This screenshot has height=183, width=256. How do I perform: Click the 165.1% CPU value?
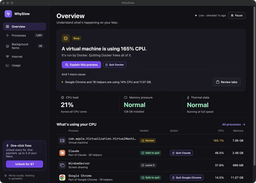(x=218, y=140)
